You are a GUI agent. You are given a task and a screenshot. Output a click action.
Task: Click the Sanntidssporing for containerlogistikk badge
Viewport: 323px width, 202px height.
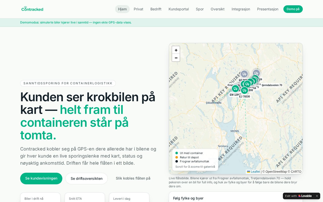pyautogui.click(x=68, y=83)
